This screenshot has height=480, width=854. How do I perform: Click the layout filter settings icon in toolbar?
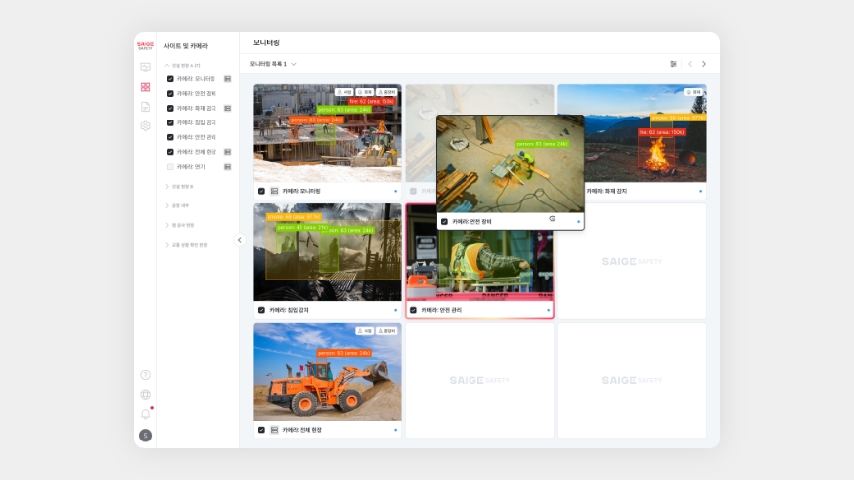674,64
